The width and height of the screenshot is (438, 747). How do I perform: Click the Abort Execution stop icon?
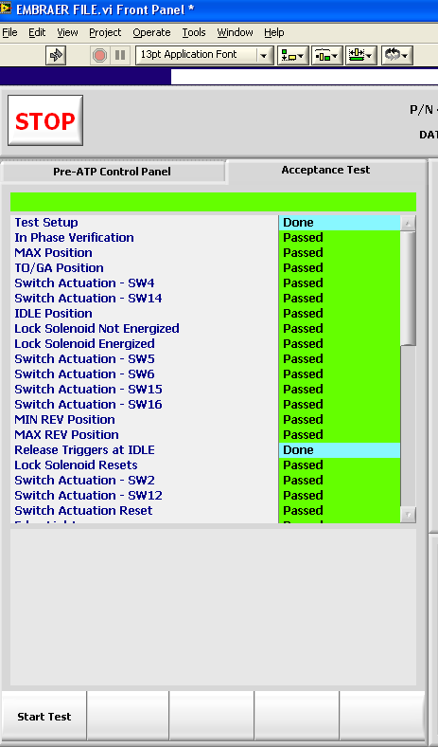tap(99, 55)
